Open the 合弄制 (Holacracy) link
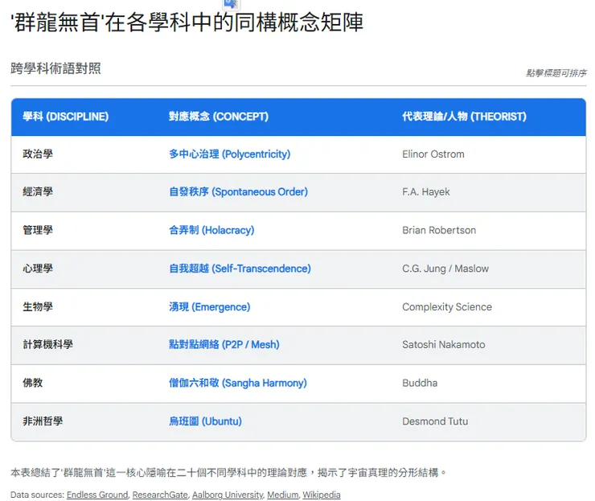Screen dimensions: 595x501 click(x=211, y=230)
